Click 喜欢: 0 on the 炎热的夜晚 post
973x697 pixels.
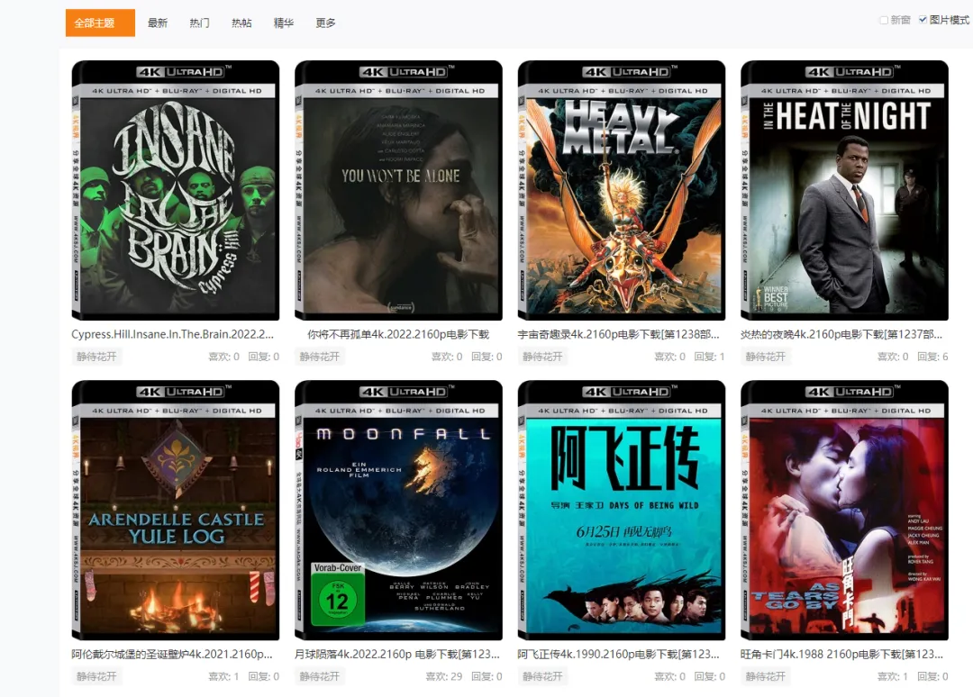[892, 357]
